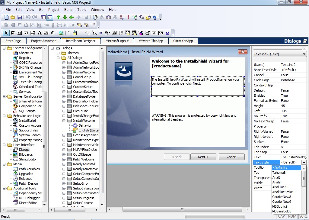309x220 pixels.
Task: Pick the Push Button control tool
Action: point(20,33)
